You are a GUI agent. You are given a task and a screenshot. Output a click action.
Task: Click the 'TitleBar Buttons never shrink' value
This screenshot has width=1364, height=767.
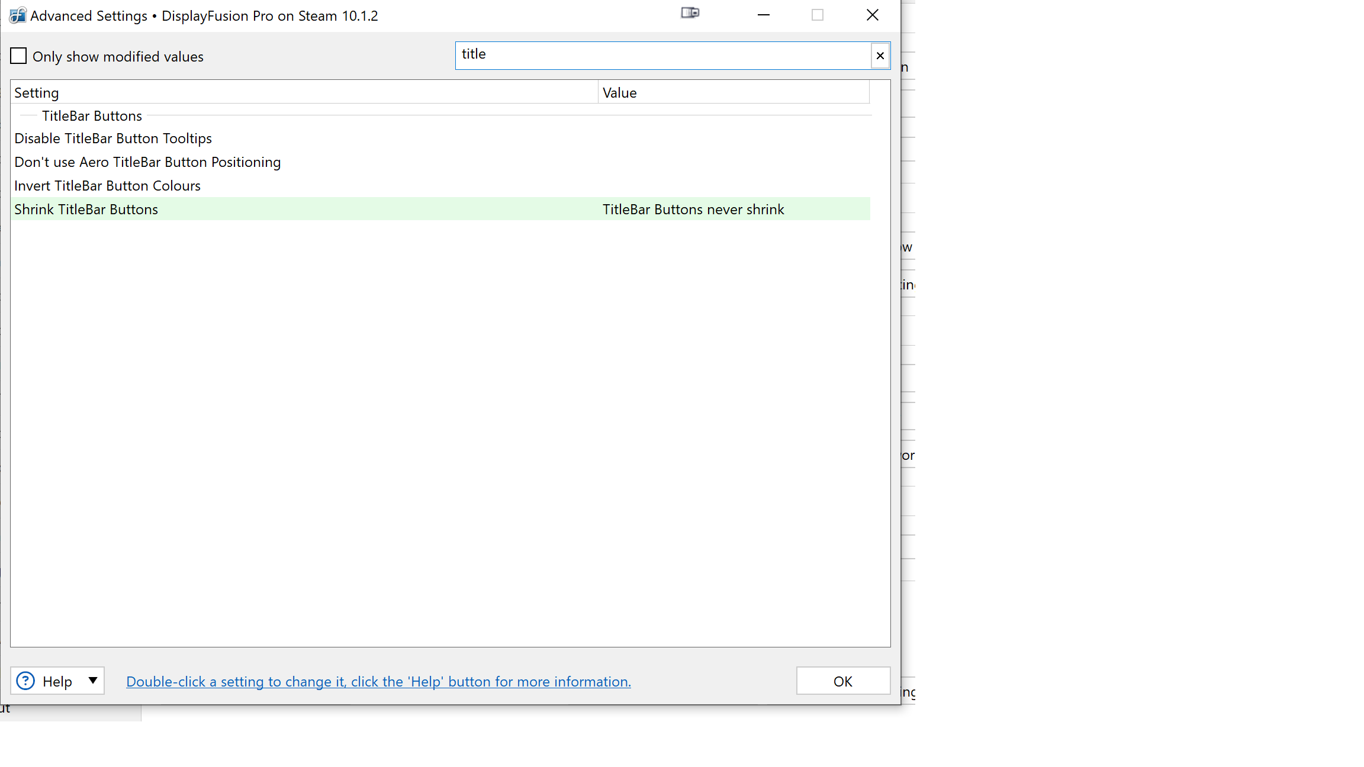693,210
